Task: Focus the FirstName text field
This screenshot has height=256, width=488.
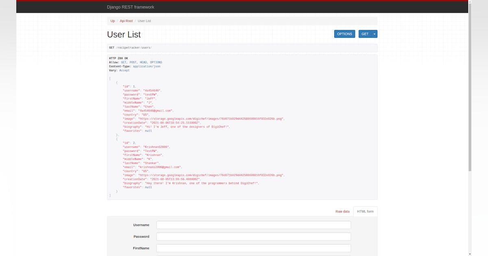Action: [x=253, y=248]
